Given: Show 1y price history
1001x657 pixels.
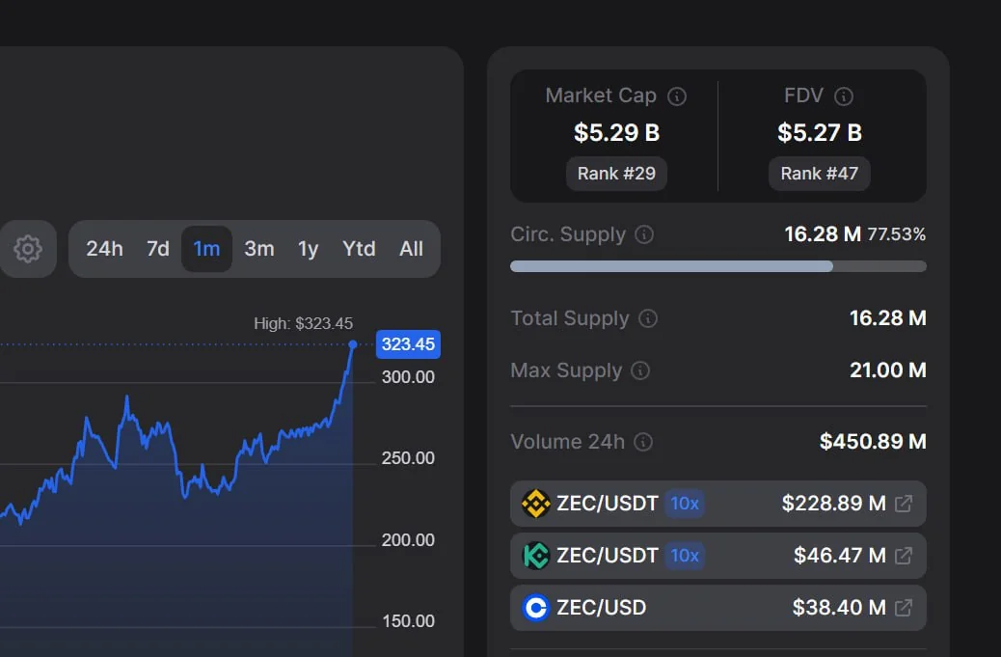Looking at the screenshot, I should [x=308, y=249].
